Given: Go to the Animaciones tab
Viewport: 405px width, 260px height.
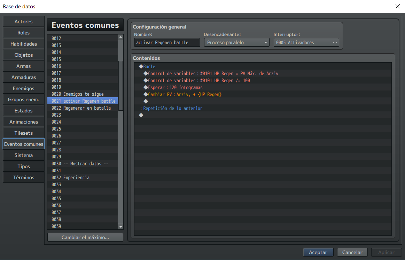Looking at the screenshot, I should [23, 121].
